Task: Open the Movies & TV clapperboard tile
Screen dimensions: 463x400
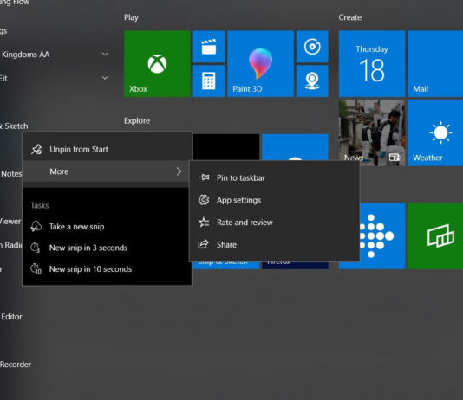Action: (209, 47)
